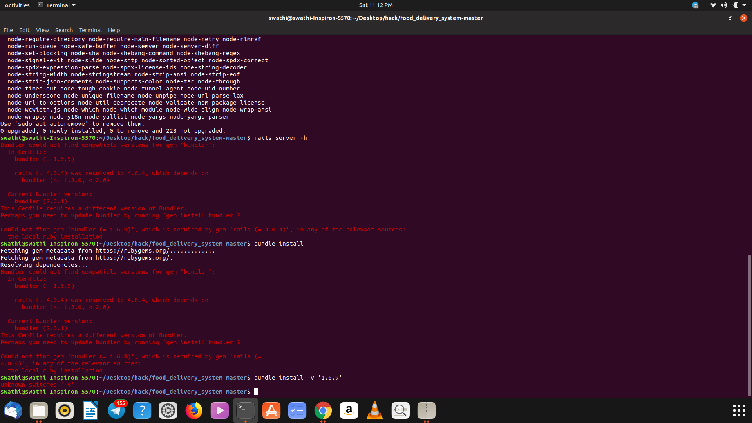Open the Files manager dock icon
The width and height of the screenshot is (752, 423).
(x=39, y=410)
